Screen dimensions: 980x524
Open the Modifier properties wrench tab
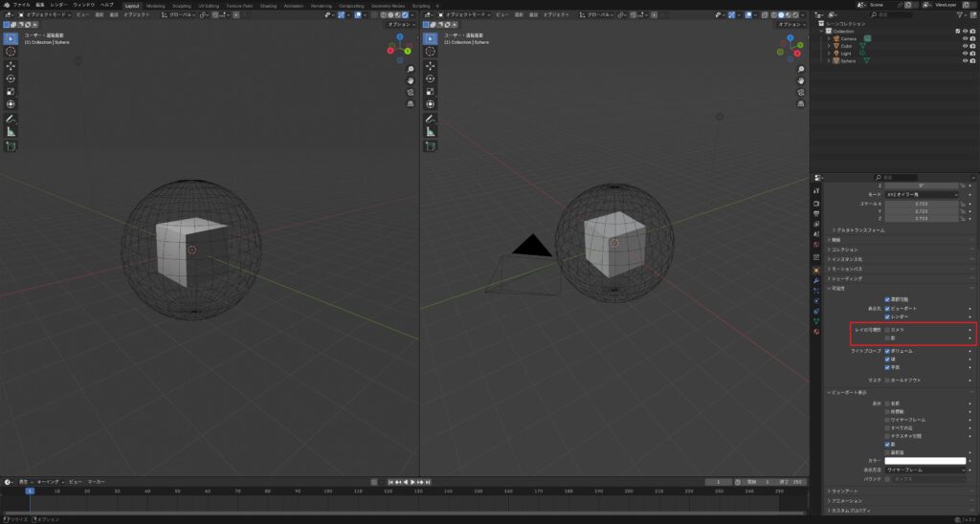pos(816,280)
